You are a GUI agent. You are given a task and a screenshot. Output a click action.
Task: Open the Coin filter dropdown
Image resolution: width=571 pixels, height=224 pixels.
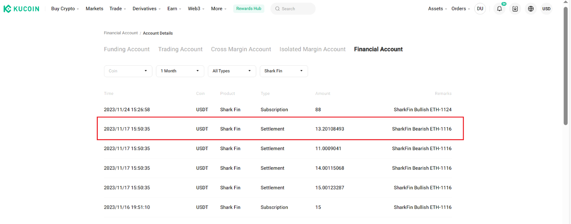(x=128, y=71)
